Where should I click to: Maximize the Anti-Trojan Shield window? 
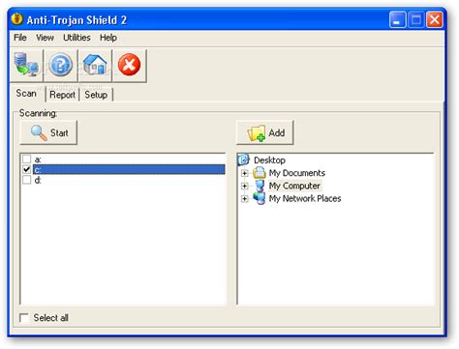416,20
